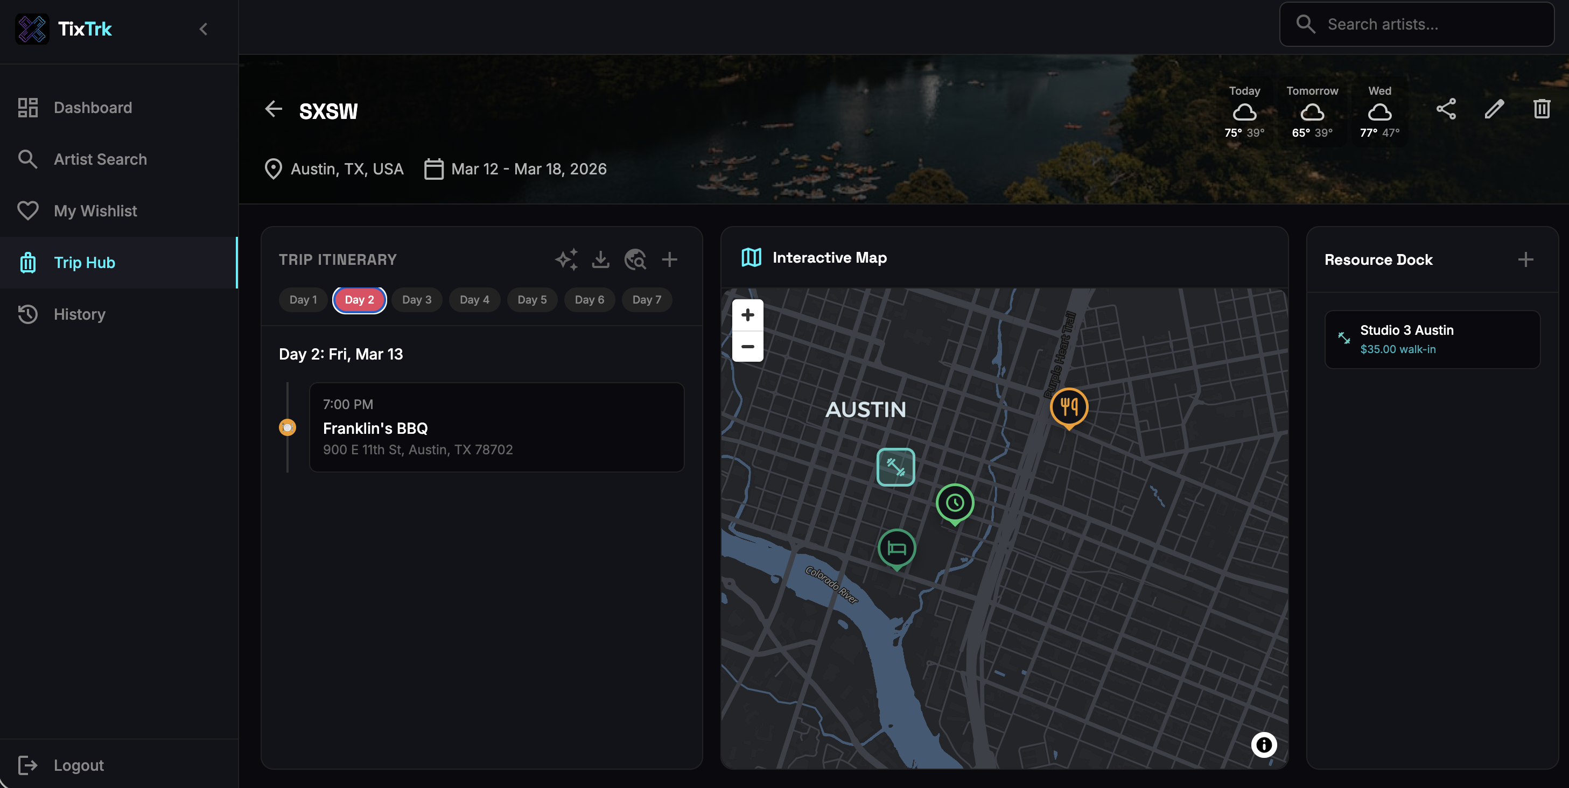Click the Wed weather forecast
1569x788 pixels.
click(1379, 111)
